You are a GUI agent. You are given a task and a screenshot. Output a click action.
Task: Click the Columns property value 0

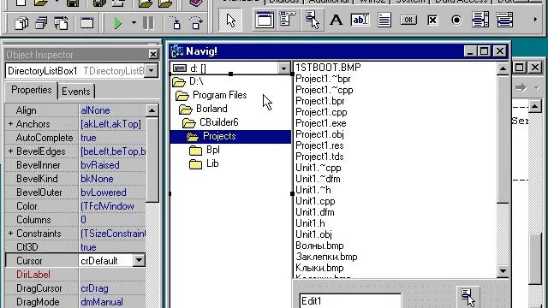pyautogui.click(x=112, y=220)
